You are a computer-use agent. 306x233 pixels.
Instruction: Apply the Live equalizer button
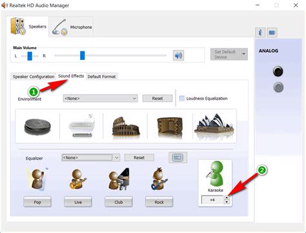[x=78, y=202]
